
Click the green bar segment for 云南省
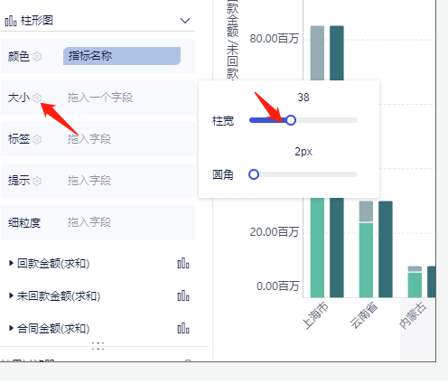coord(366,260)
